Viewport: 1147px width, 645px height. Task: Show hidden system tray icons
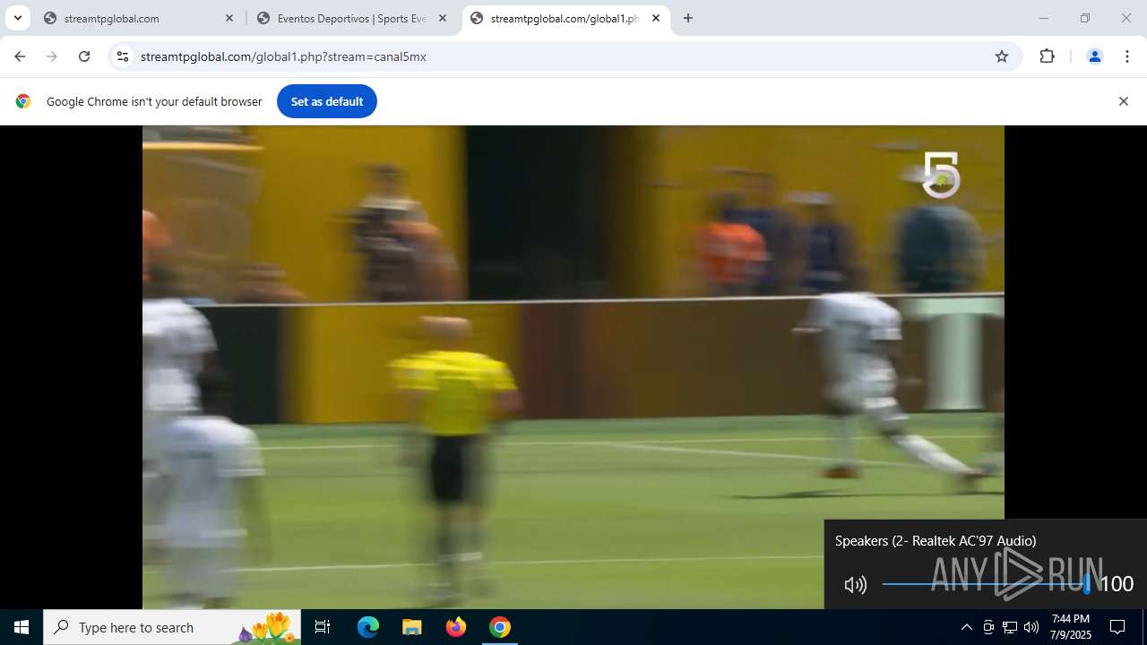click(x=966, y=627)
